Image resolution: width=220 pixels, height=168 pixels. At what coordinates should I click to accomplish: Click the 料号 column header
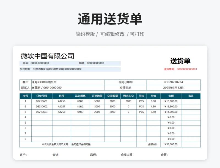[62, 96]
